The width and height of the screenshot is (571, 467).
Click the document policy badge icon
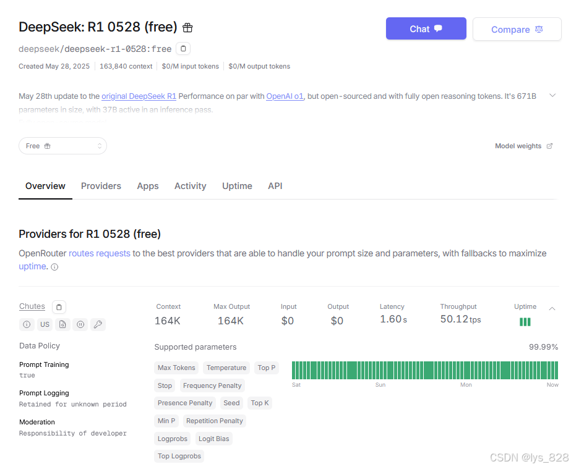coord(62,324)
